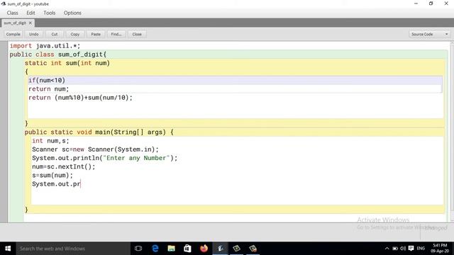Click the 'Scanner sc=new Scanner(System.in);' line
This screenshot has width=454, height=255.
coord(95,149)
